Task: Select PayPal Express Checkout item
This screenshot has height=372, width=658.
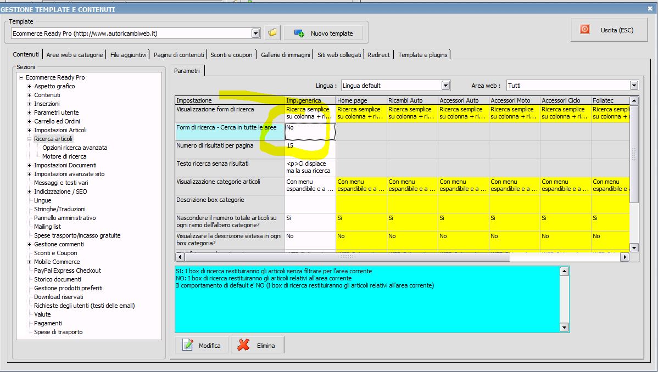Action: pos(67,271)
